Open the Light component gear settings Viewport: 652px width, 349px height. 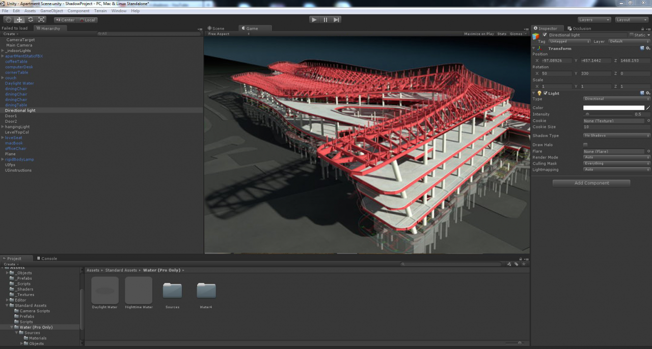point(648,93)
